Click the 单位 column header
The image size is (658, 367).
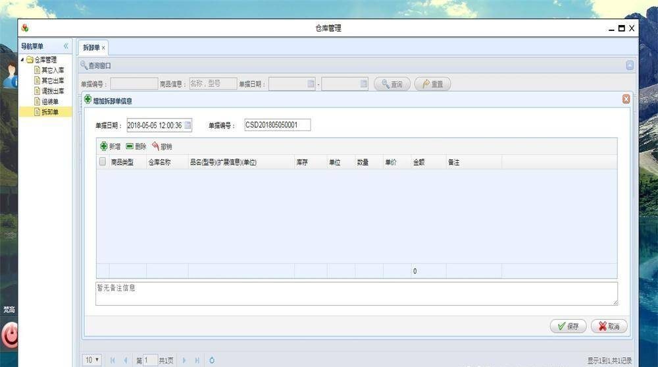(x=341, y=162)
